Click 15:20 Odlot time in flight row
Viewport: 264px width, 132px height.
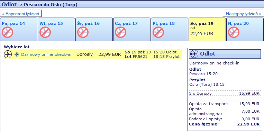(x=165, y=52)
